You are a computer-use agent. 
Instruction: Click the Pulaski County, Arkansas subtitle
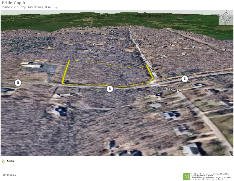coord(30,7)
